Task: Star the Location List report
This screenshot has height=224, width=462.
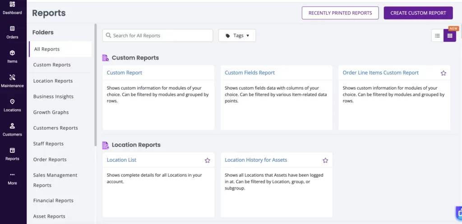Action: click(208, 160)
